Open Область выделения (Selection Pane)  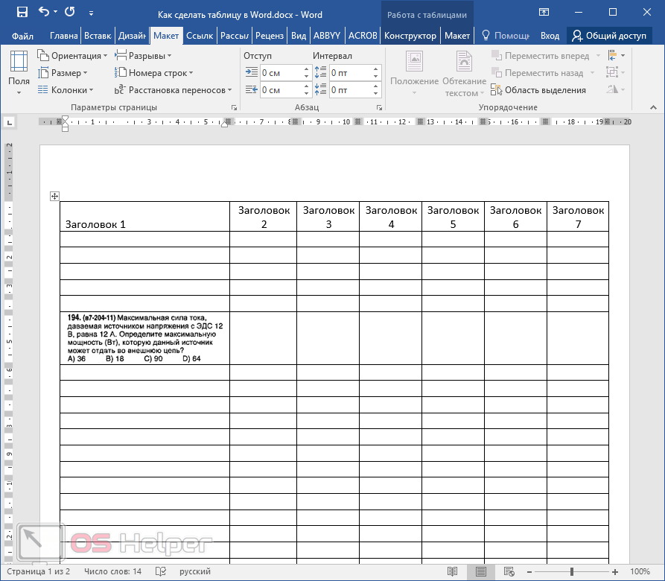click(538, 90)
